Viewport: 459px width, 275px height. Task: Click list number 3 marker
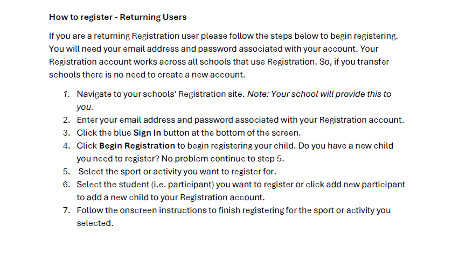click(x=66, y=133)
